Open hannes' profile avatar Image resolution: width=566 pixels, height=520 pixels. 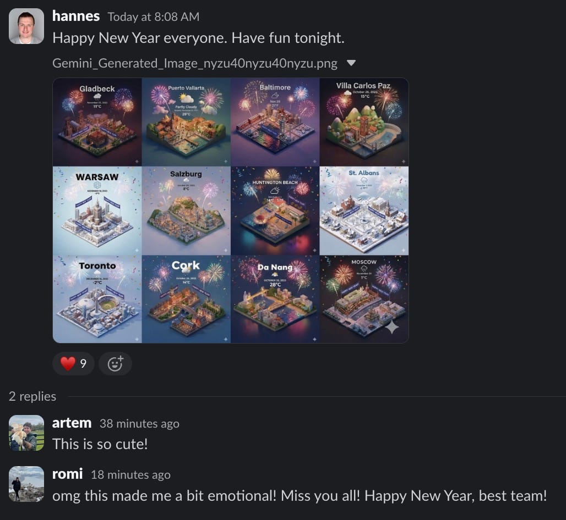26,26
